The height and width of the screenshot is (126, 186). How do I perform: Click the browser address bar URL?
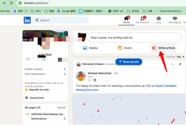36,3
